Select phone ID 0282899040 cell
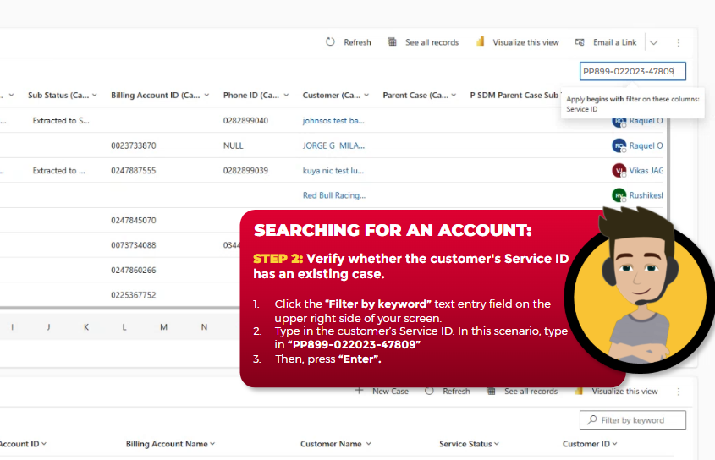715x460 pixels. [245, 120]
